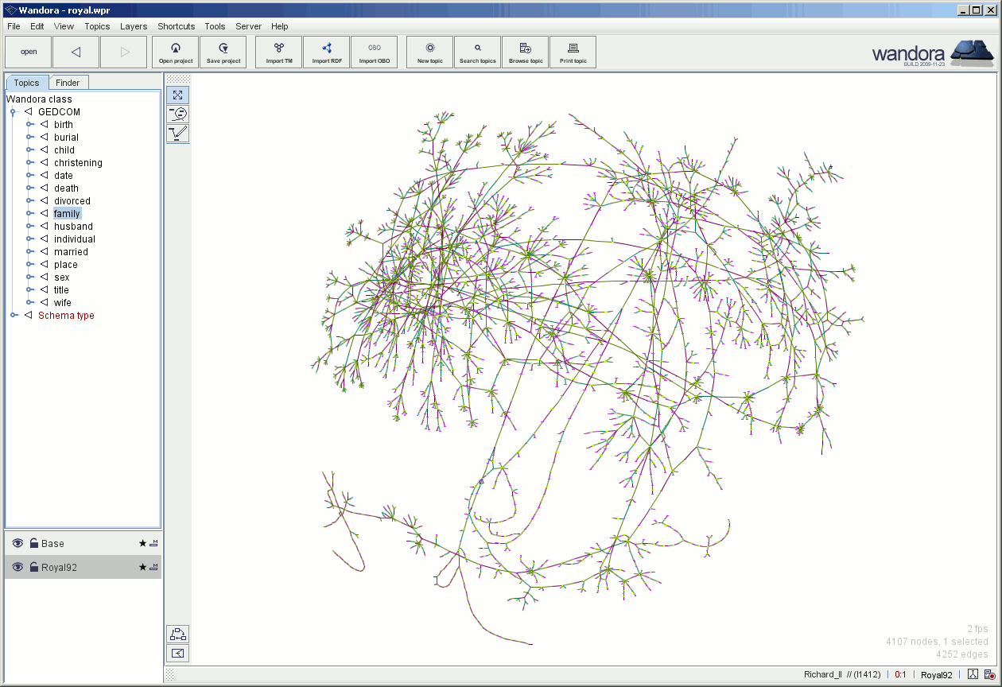
Task: Open the Layers menu
Action: click(x=134, y=26)
